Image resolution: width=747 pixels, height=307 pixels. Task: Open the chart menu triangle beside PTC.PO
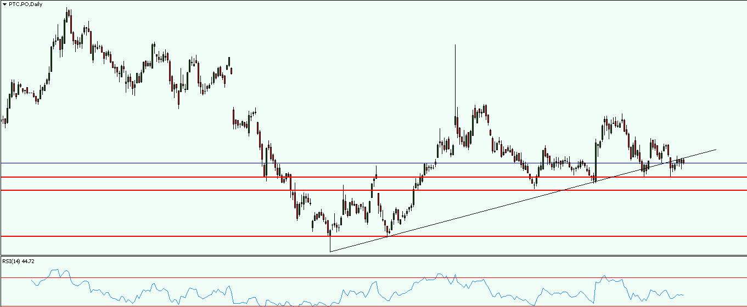click(5, 4)
